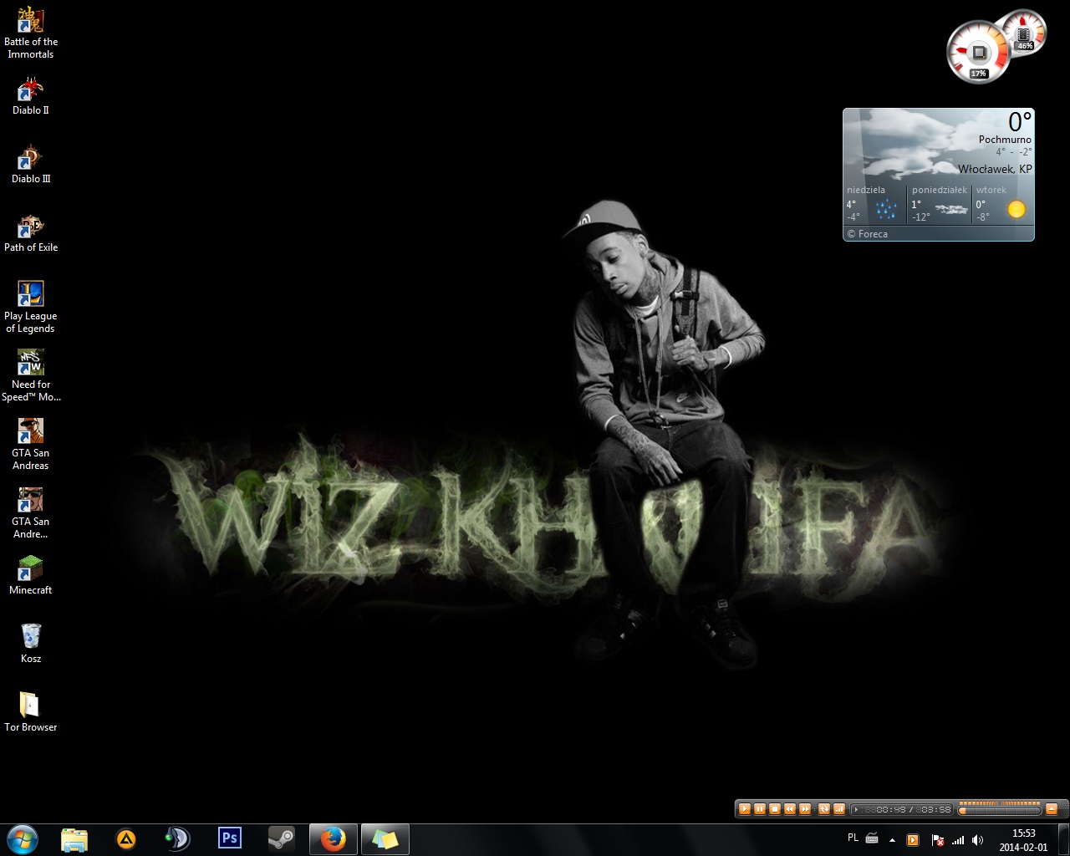Launch Photoshop from the taskbar

click(x=230, y=839)
